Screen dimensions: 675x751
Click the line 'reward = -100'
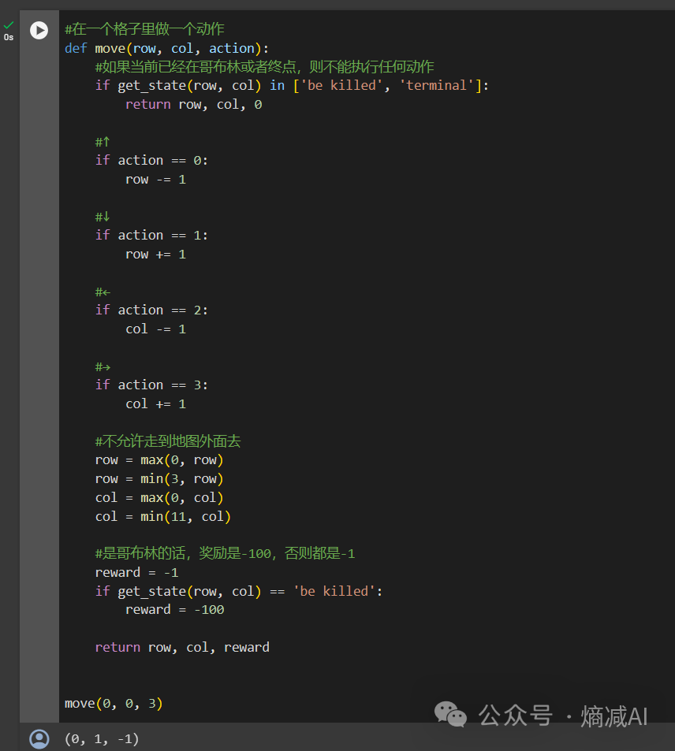(175, 610)
